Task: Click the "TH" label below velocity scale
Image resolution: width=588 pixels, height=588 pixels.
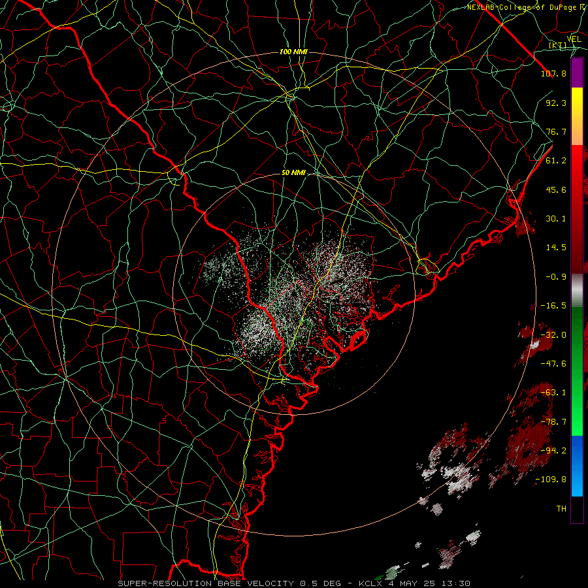Action: pos(561,509)
